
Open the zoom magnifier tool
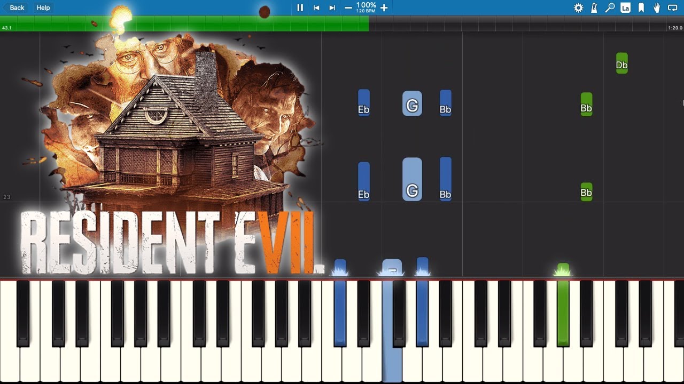(x=610, y=7)
